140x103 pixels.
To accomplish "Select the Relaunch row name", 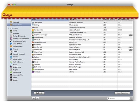I will (x=37, y=60).
